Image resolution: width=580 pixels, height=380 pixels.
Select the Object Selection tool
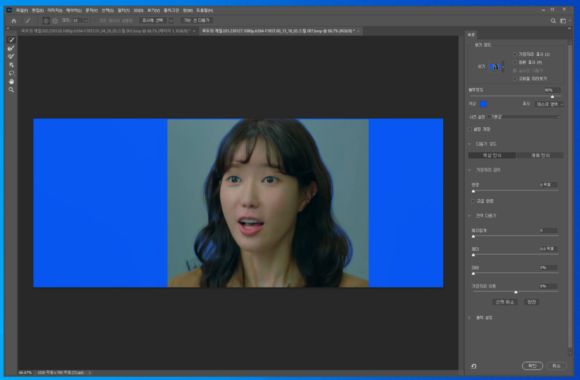point(11,65)
